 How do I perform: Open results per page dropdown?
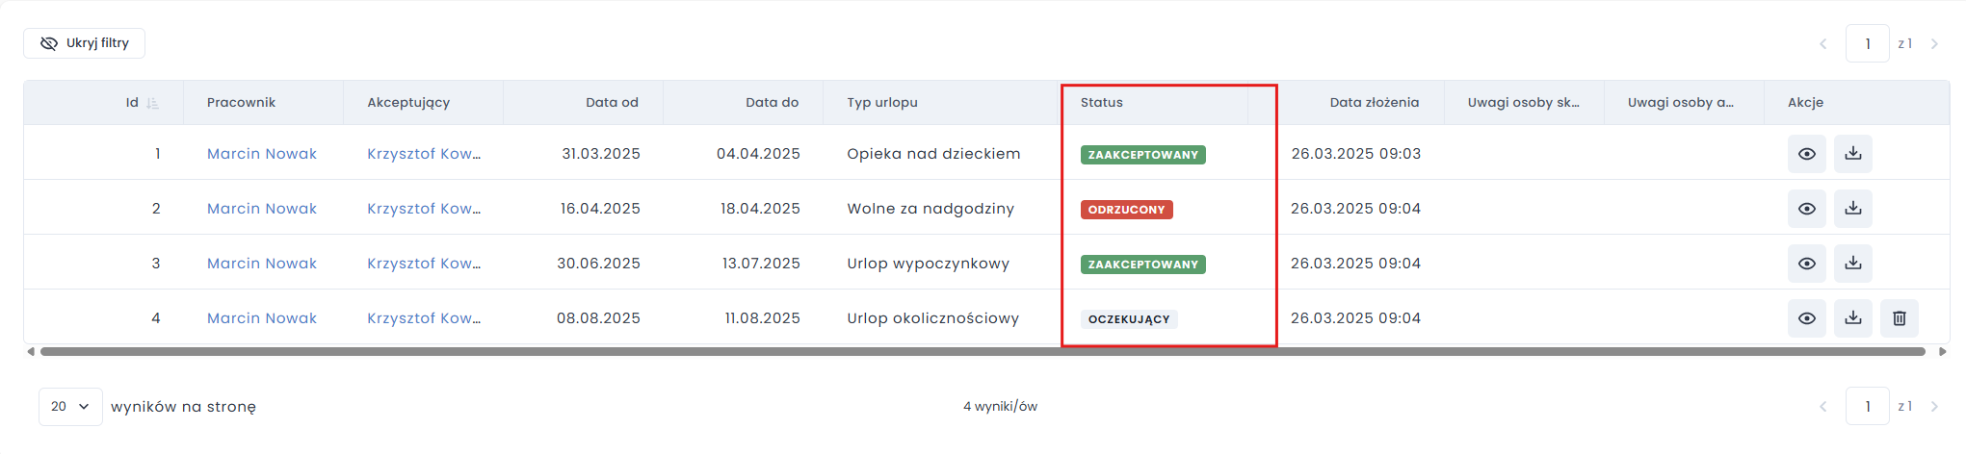tap(70, 407)
